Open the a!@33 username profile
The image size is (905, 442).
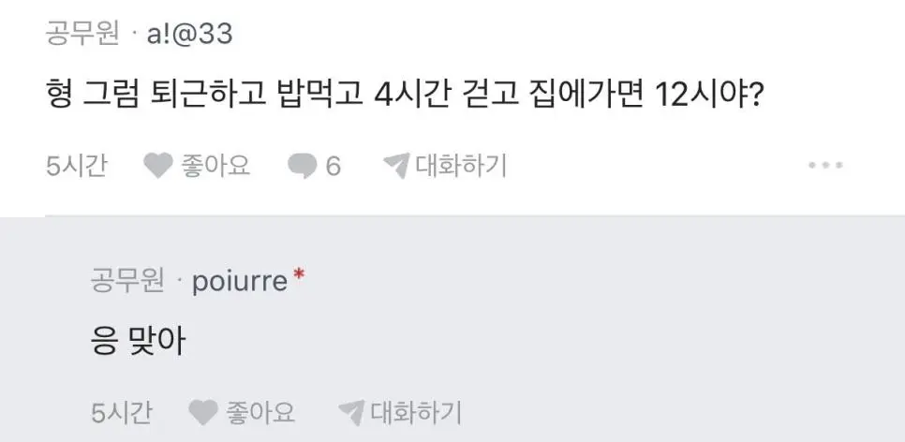(189, 35)
